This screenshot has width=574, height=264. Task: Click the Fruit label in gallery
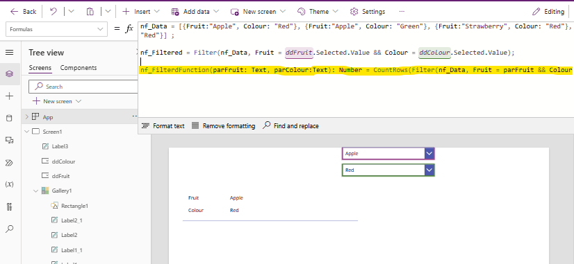pos(193,198)
